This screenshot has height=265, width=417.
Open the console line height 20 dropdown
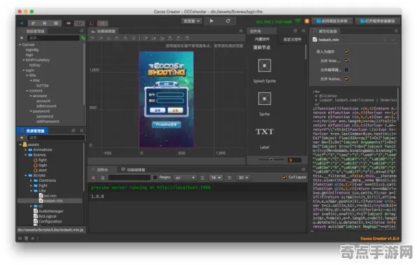[x=243, y=178]
